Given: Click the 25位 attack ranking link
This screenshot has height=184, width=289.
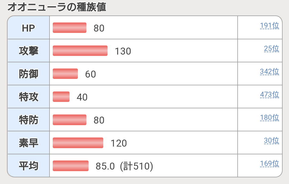Looking at the screenshot, I should click(271, 49).
